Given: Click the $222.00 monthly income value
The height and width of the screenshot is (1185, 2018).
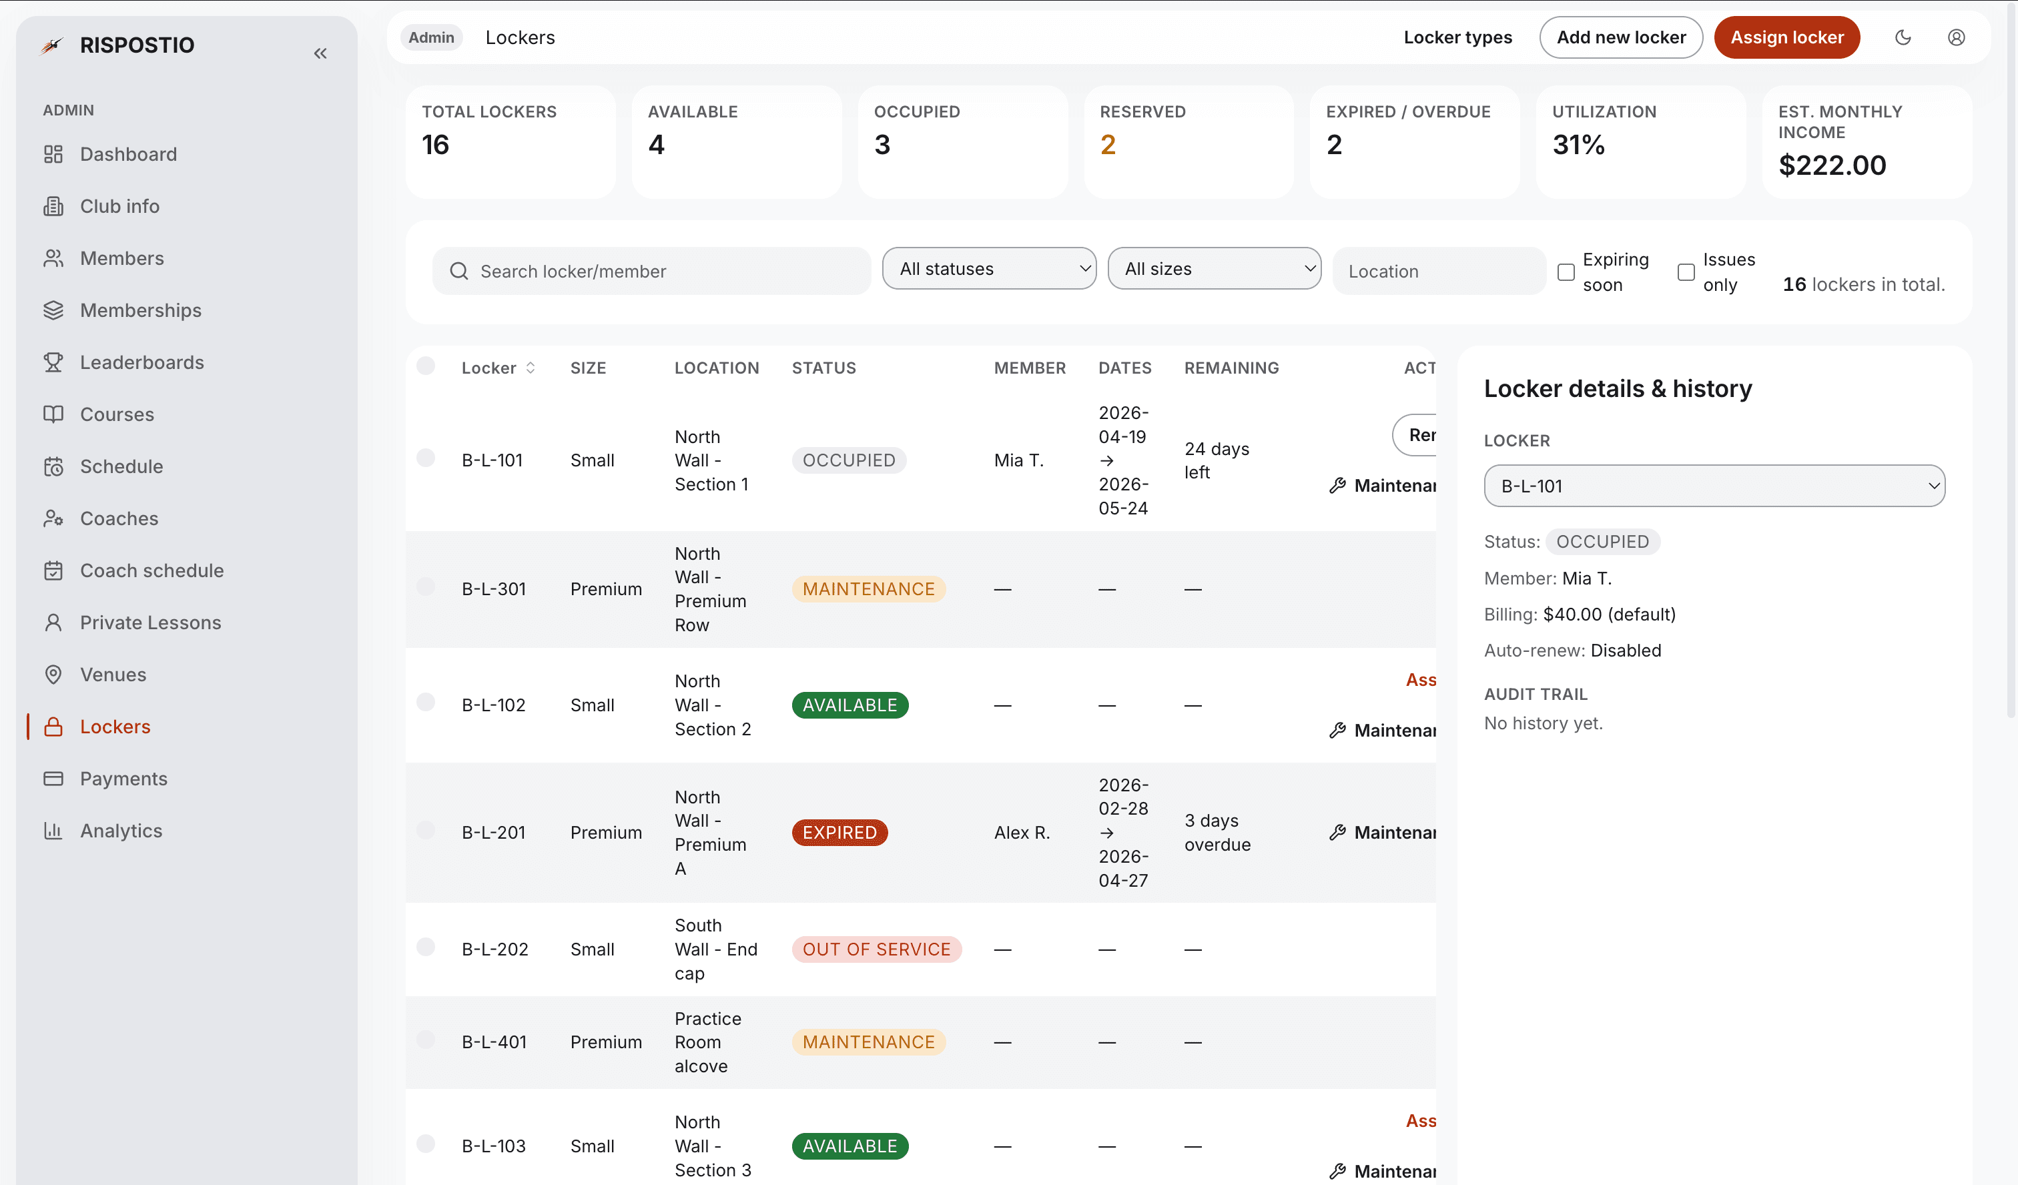Looking at the screenshot, I should point(1832,165).
